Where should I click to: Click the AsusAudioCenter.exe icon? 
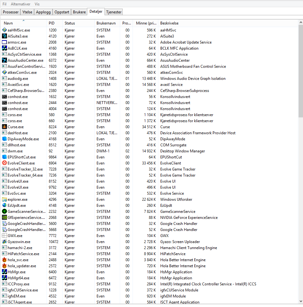click(4, 60)
